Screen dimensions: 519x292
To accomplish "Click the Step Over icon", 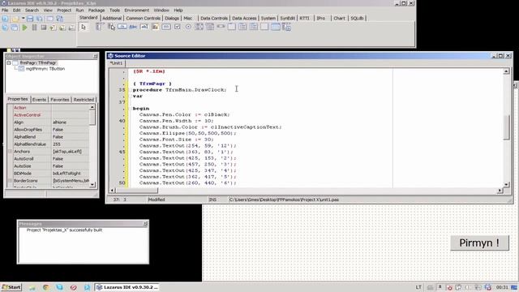I will 62,28.
